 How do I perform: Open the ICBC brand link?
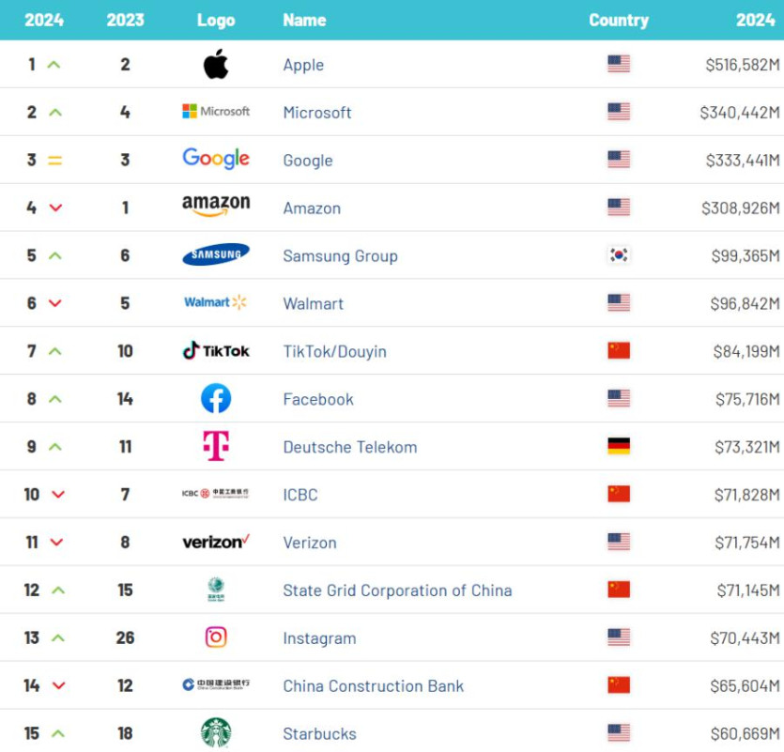(300, 495)
